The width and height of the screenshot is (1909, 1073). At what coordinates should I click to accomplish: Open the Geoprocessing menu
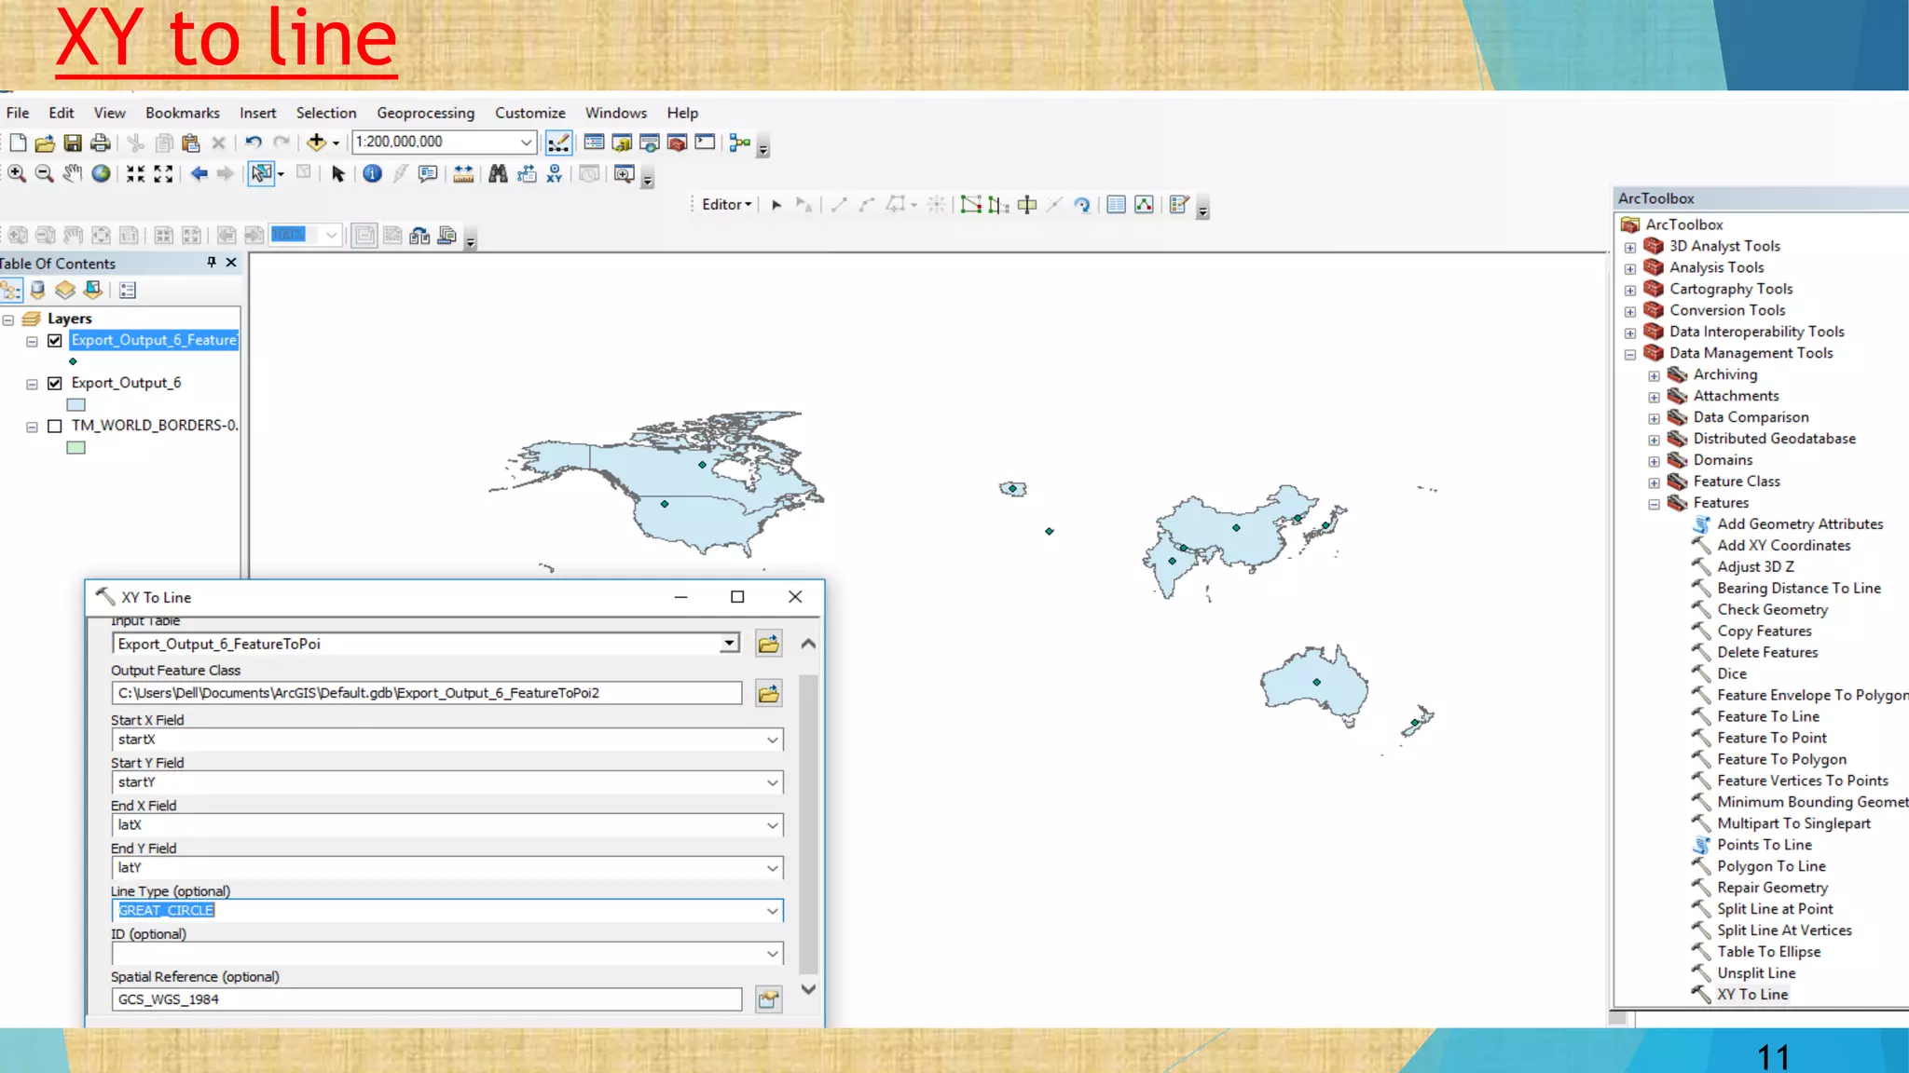tap(425, 113)
